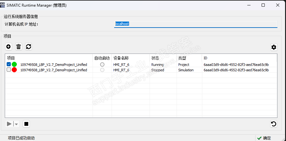Image resolution: width=286 pixels, height=141 pixels.
Task: Open settings via the gear icon
Action: 274,47
